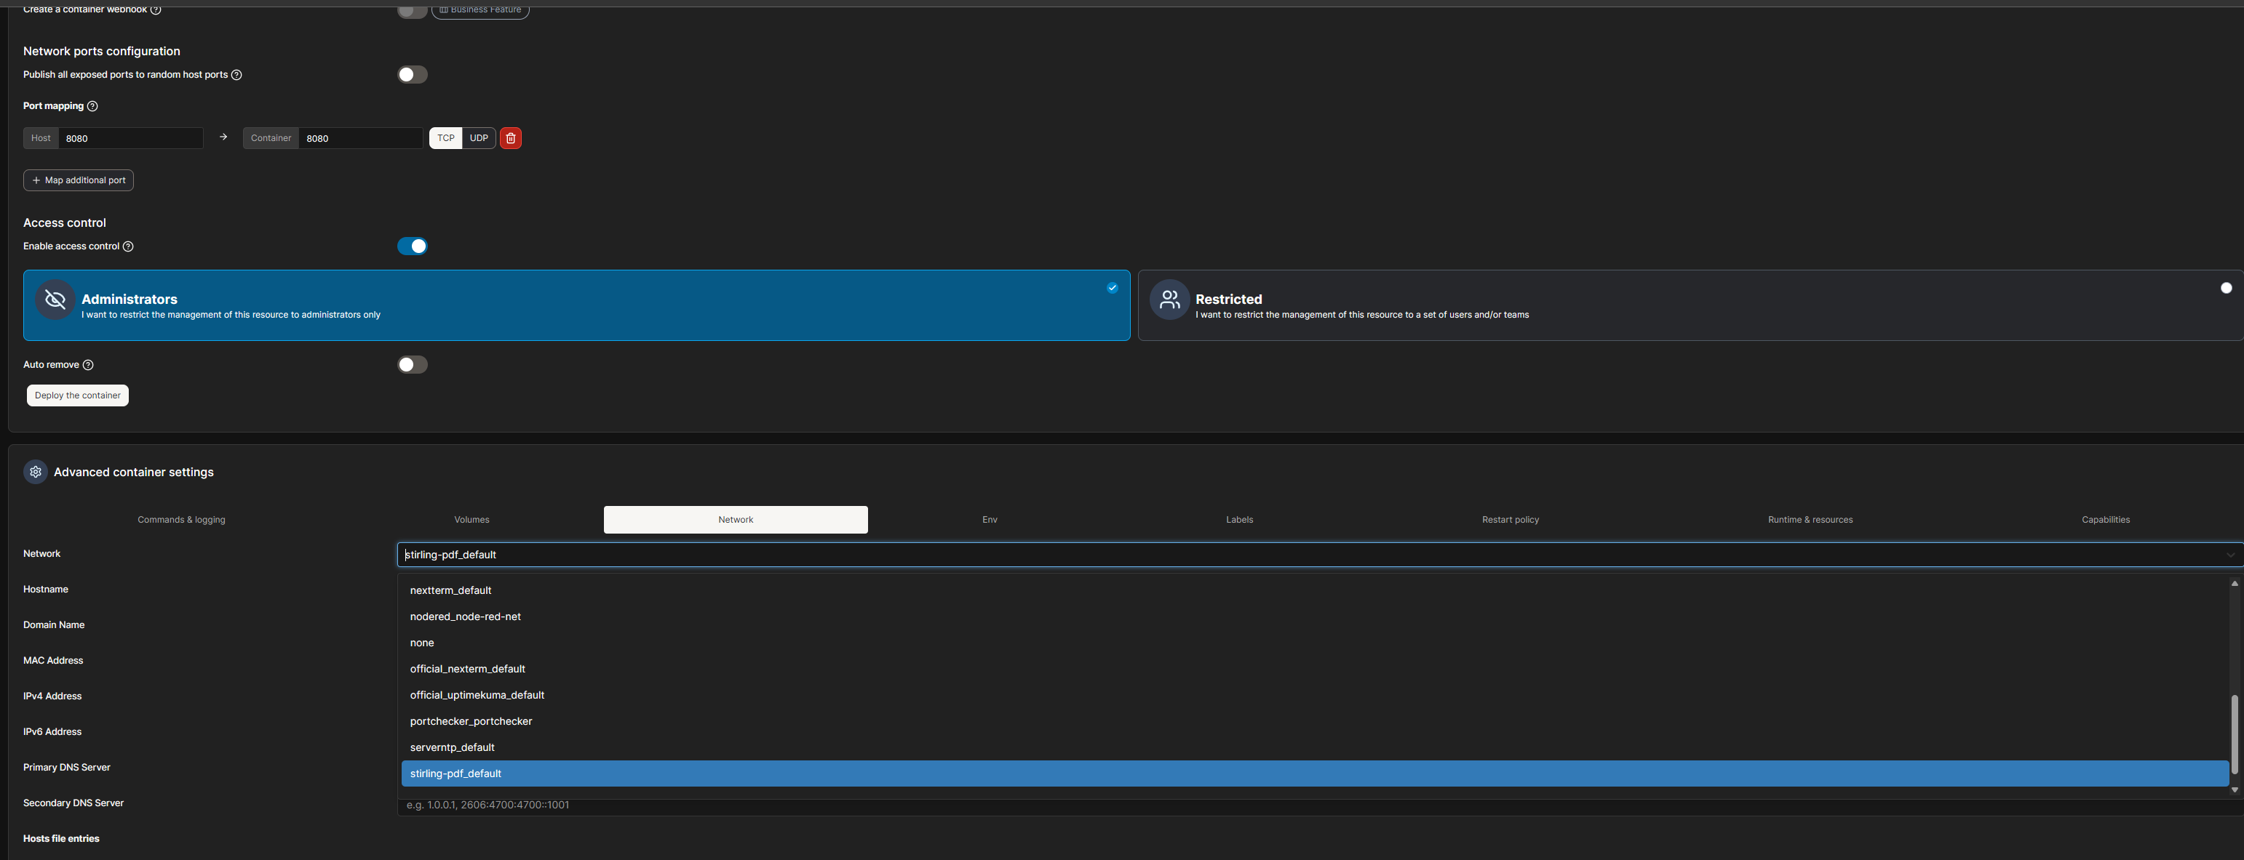2244x860 pixels.
Task: Open the Restart policy tab
Action: 1510,520
